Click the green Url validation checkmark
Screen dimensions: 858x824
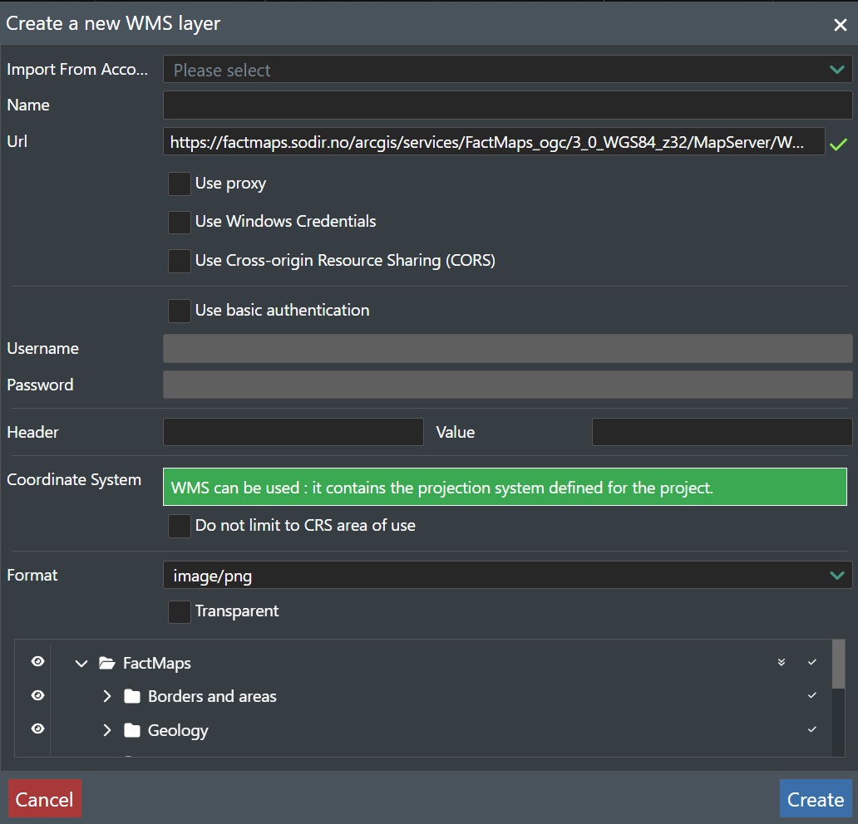[x=838, y=145]
